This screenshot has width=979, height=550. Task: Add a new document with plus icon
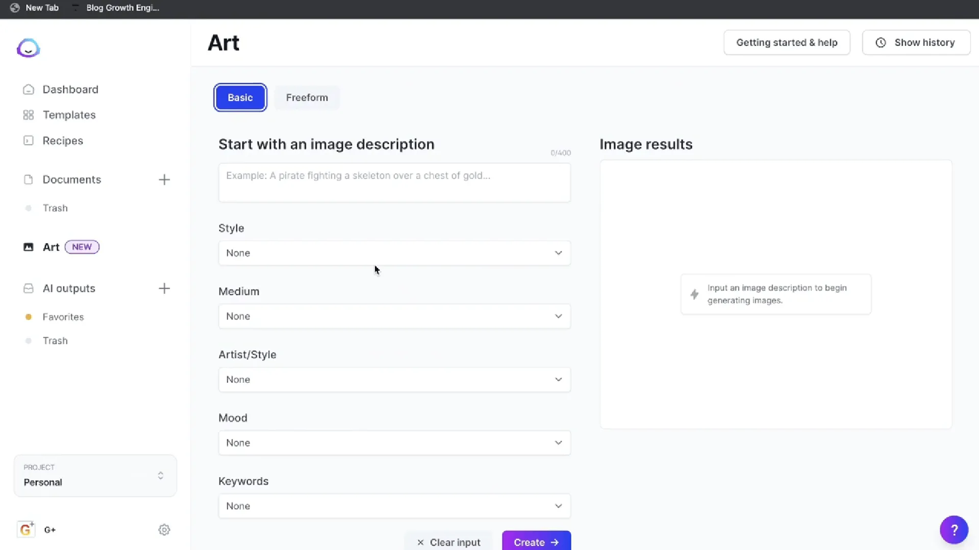[164, 179]
